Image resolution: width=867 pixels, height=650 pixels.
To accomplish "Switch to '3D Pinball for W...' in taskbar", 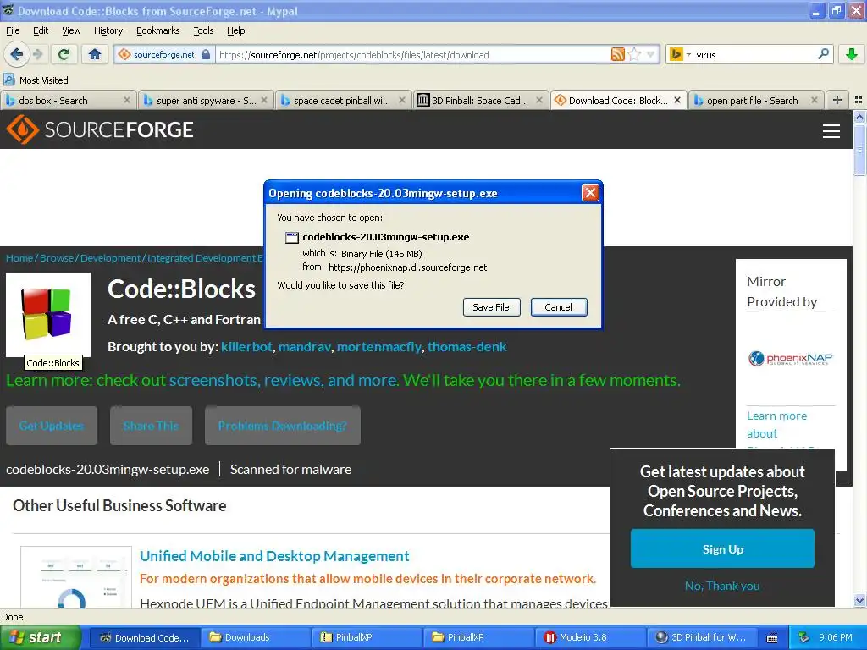I will pos(701,637).
